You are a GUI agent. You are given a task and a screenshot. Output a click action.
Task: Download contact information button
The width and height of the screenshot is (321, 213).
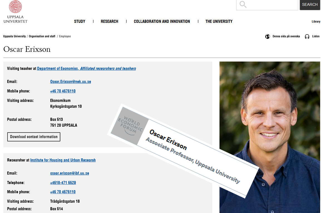[x=34, y=137]
